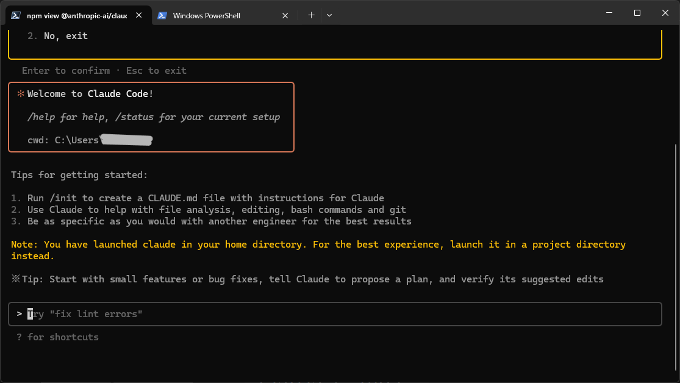Click the PowerShell icon on second tab
680x383 pixels.
[x=162, y=16]
